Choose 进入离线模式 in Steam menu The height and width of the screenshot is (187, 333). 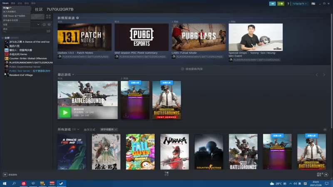coord(16,12)
